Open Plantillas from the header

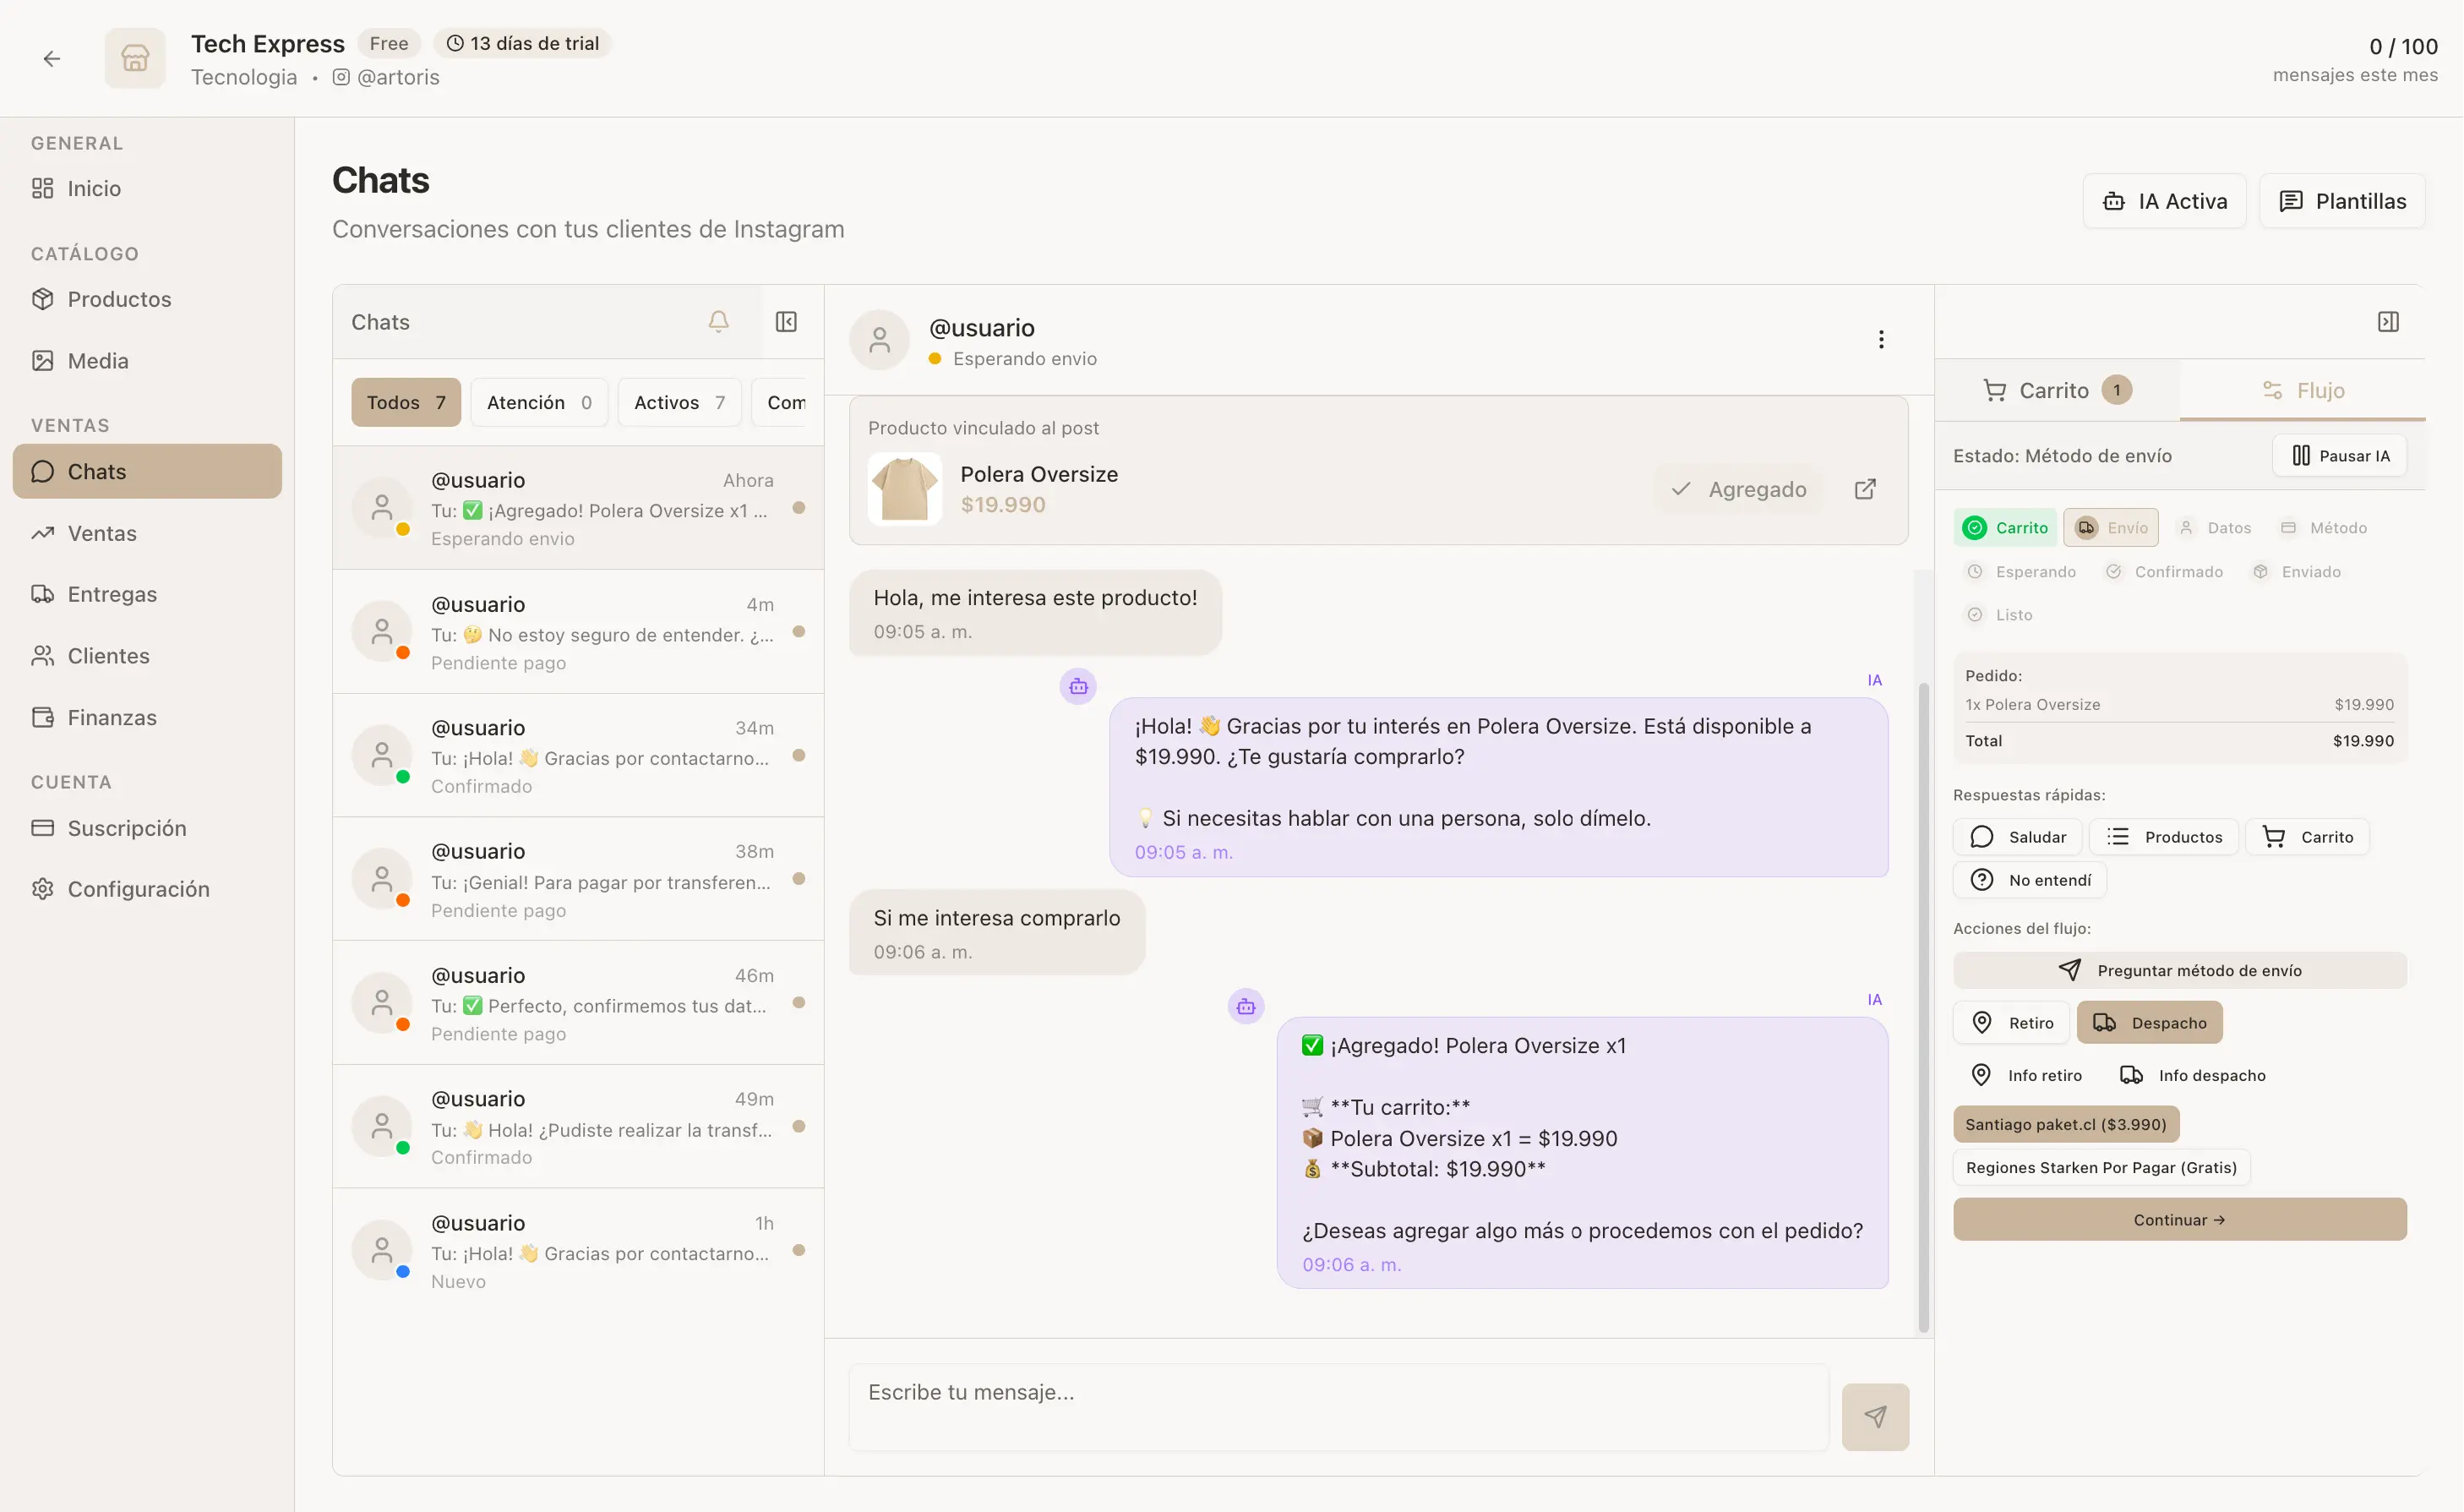tap(2343, 200)
